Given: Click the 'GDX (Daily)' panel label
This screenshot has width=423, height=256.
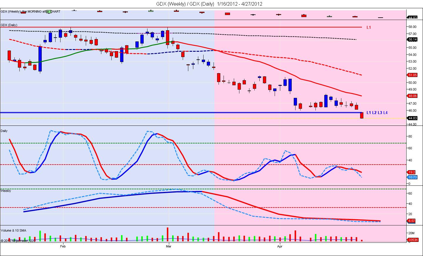Looking at the screenshot, I should (9, 25).
